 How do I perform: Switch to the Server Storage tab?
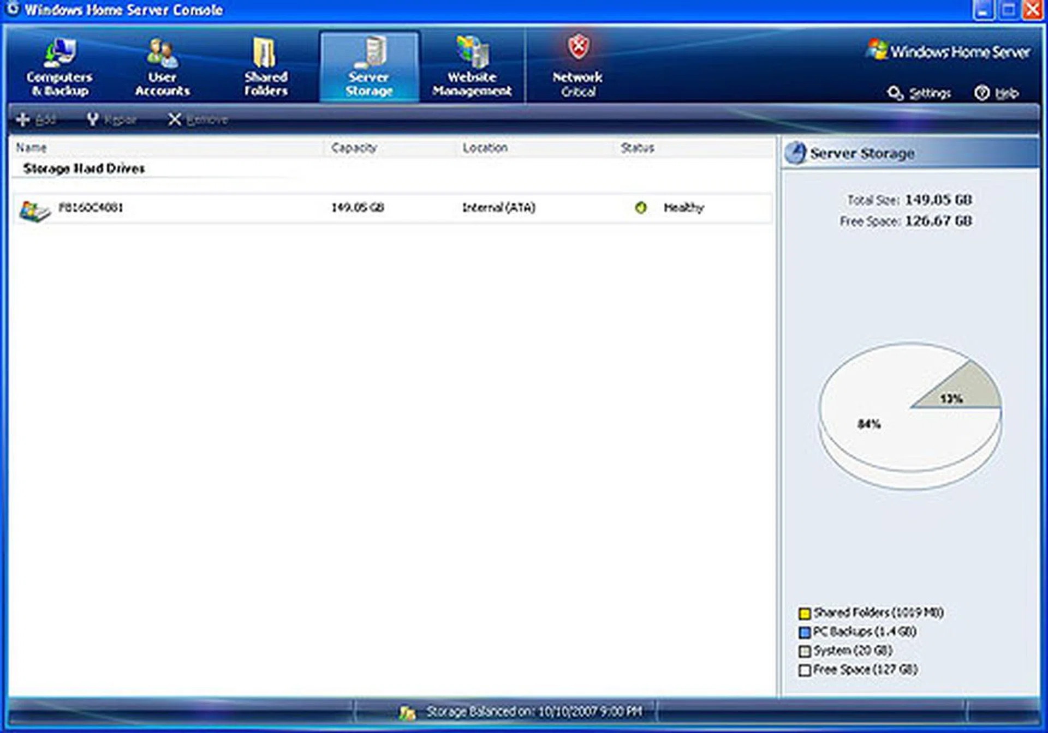370,65
